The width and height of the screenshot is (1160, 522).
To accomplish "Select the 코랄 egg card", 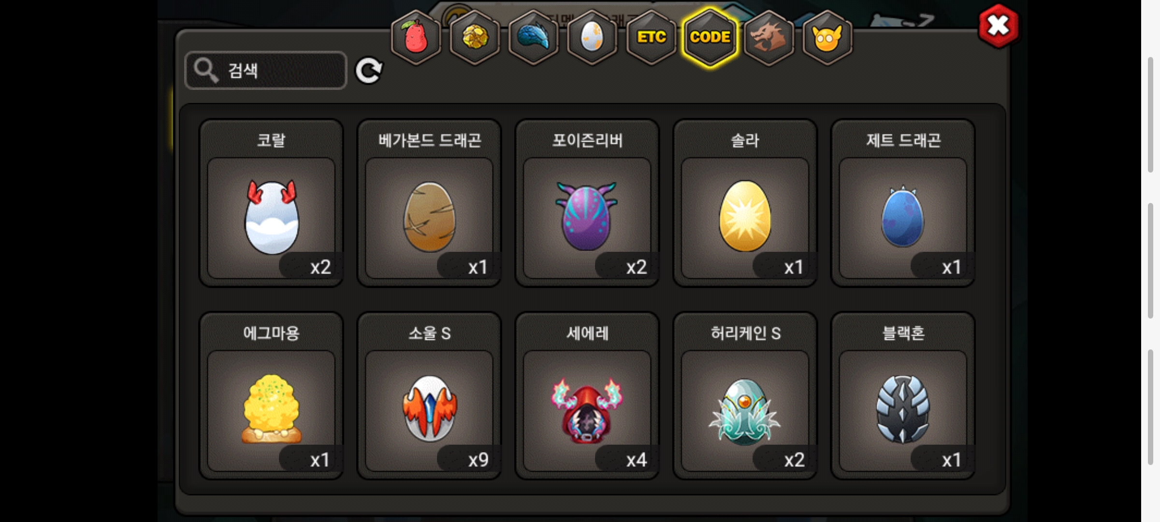I will tap(271, 203).
